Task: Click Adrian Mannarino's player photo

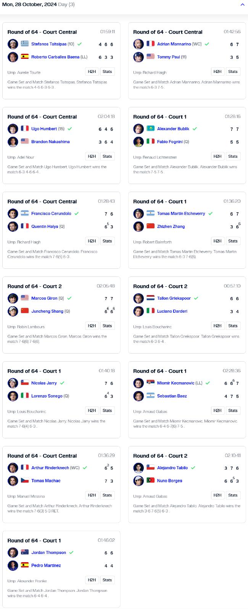Action: 138,44
